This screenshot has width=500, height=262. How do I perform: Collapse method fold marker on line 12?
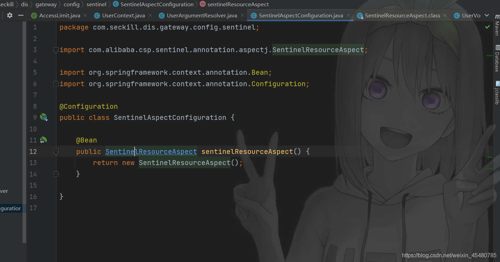click(x=56, y=152)
